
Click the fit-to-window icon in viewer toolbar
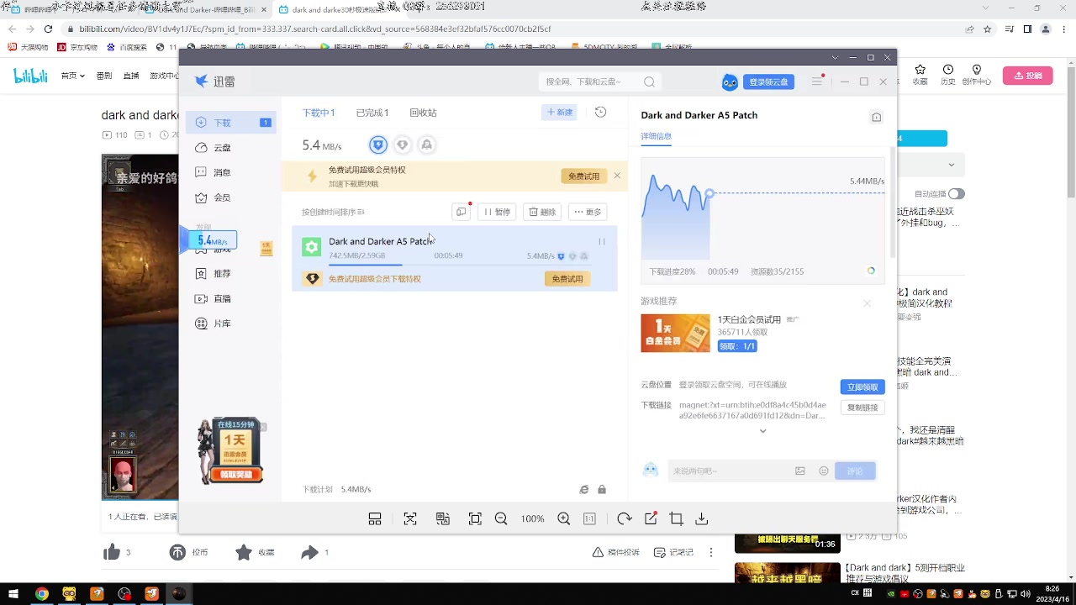(x=475, y=519)
